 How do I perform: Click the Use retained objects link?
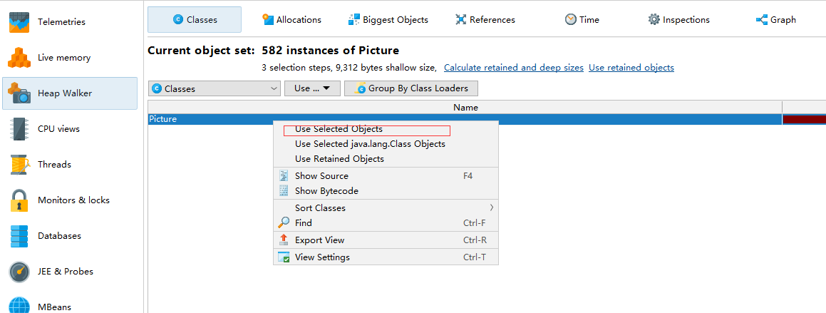631,68
